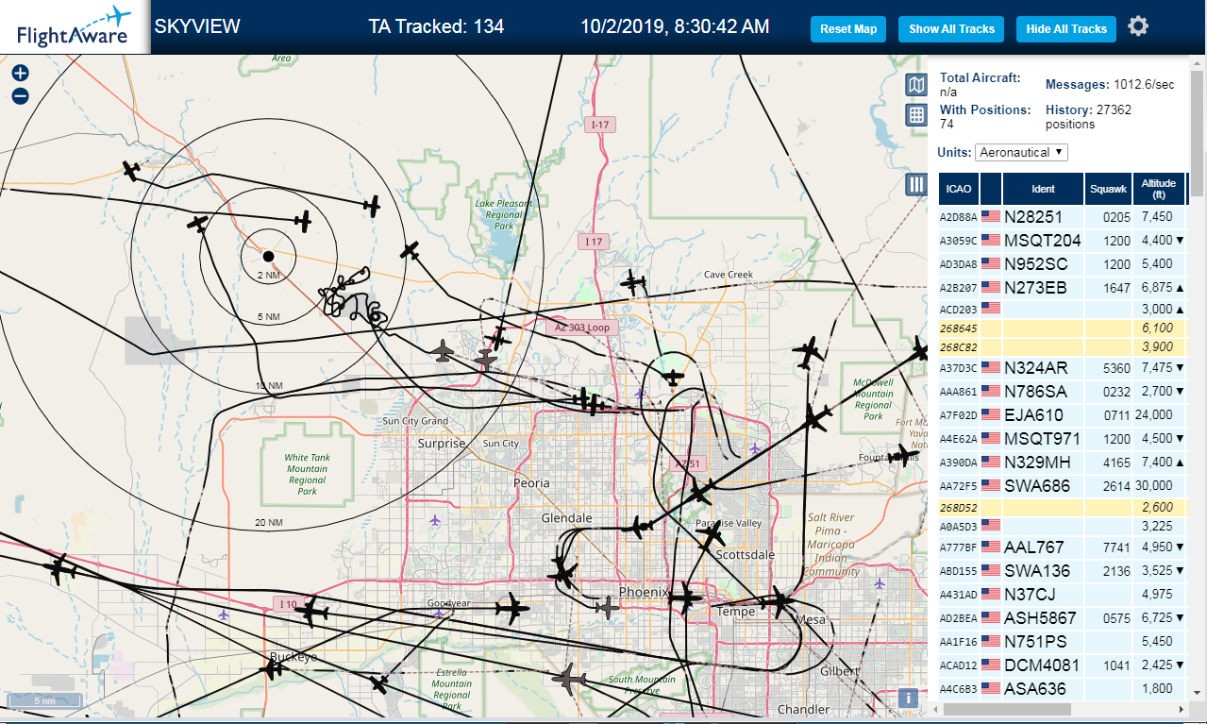Select the ASA636 aircraft row

(1062, 689)
